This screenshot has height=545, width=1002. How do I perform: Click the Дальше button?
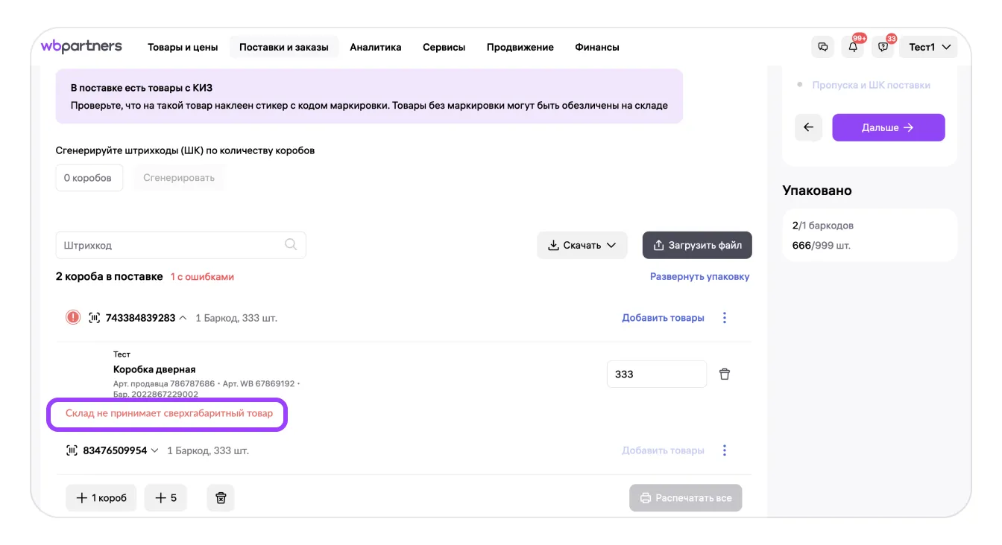coord(888,127)
